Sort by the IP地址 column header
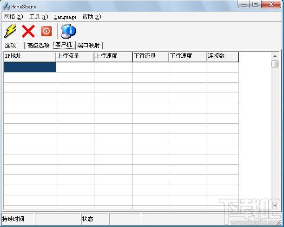The width and height of the screenshot is (284, 227). pyautogui.click(x=30, y=57)
